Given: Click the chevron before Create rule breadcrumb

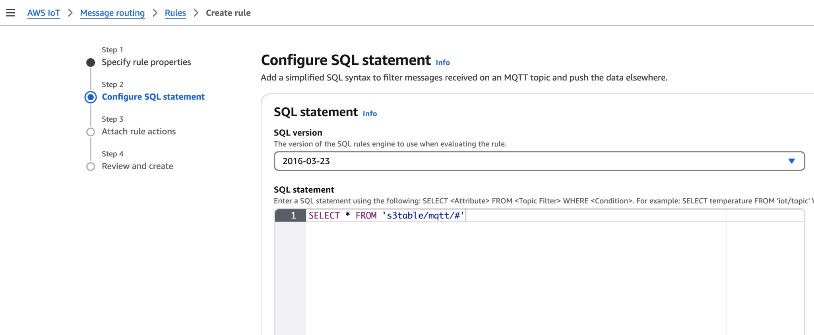Looking at the screenshot, I should pyautogui.click(x=196, y=13).
